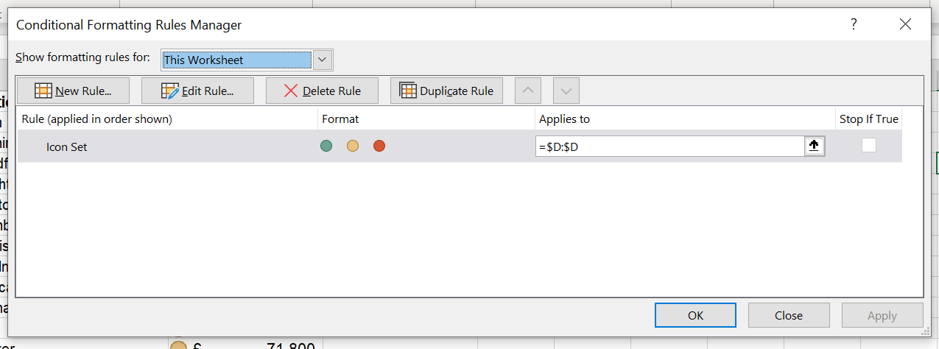Click the New Rule button
The image size is (939, 349).
[72, 91]
